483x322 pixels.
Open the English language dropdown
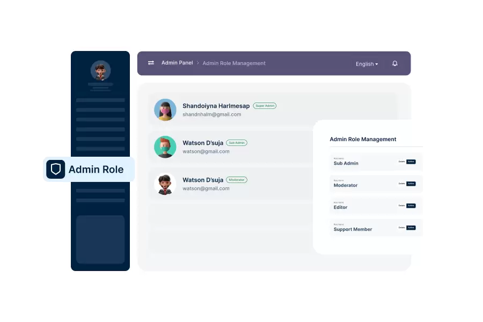(367, 64)
